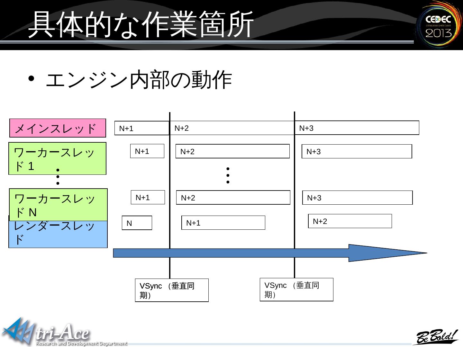463x347 pixels.
Task: Click the pink メインスレッド label box
Action: pos(58,128)
